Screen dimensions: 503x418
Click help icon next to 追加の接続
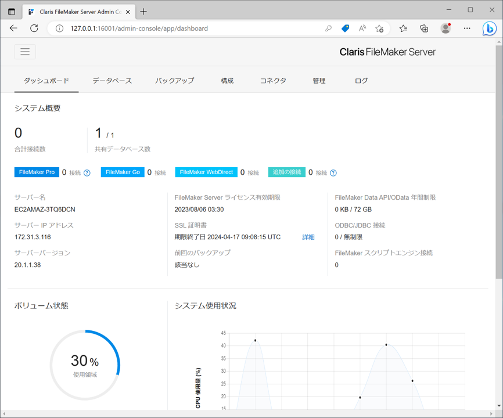coord(333,173)
